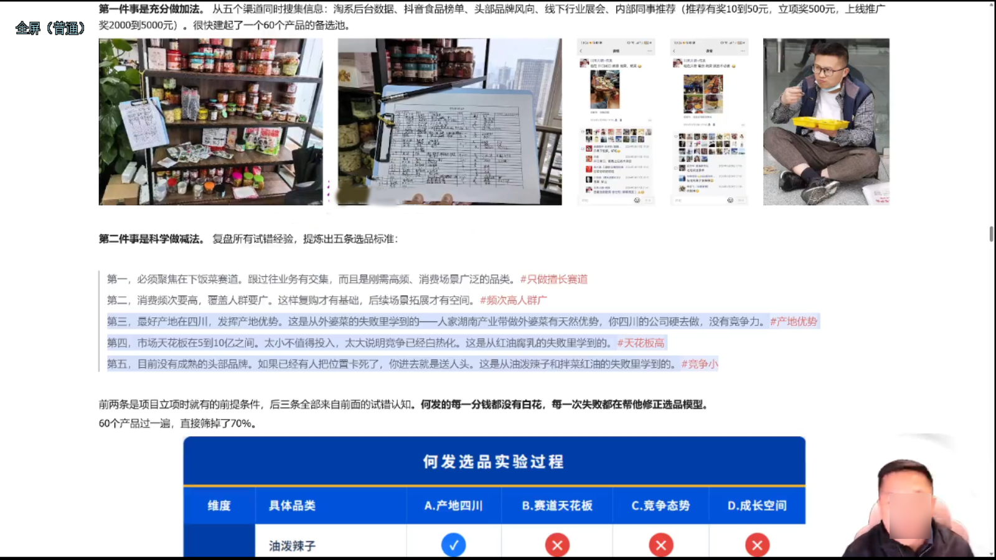Viewport: 996px width, 560px height.
Task: Click the red X under D.成长空间
Action: [x=758, y=544]
